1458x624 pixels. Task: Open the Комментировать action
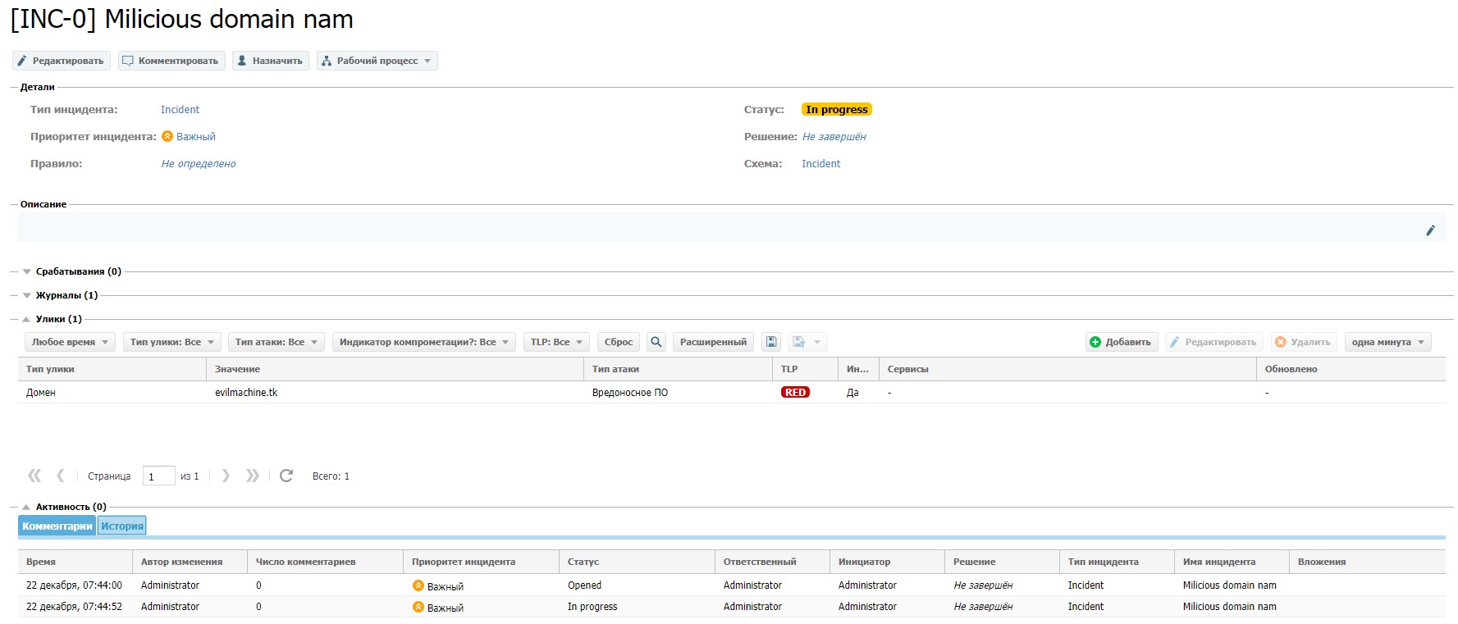click(x=171, y=61)
